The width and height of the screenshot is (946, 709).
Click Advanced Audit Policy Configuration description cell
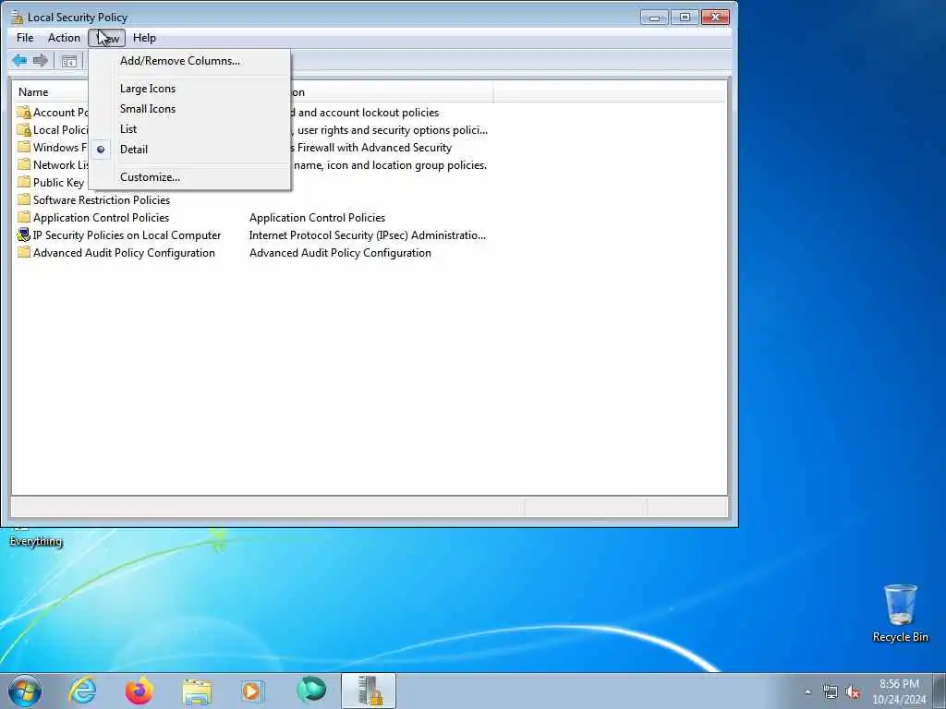[x=340, y=252]
